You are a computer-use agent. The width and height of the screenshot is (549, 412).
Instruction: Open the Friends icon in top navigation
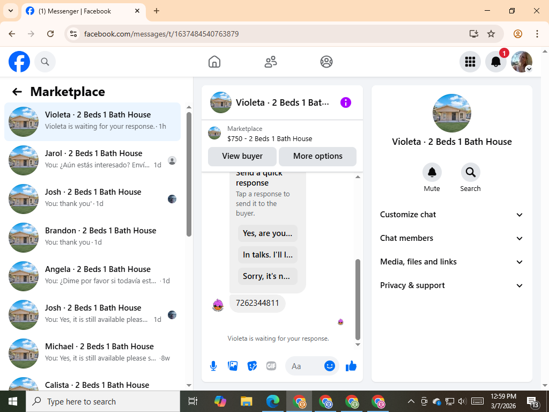click(x=270, y=62)
